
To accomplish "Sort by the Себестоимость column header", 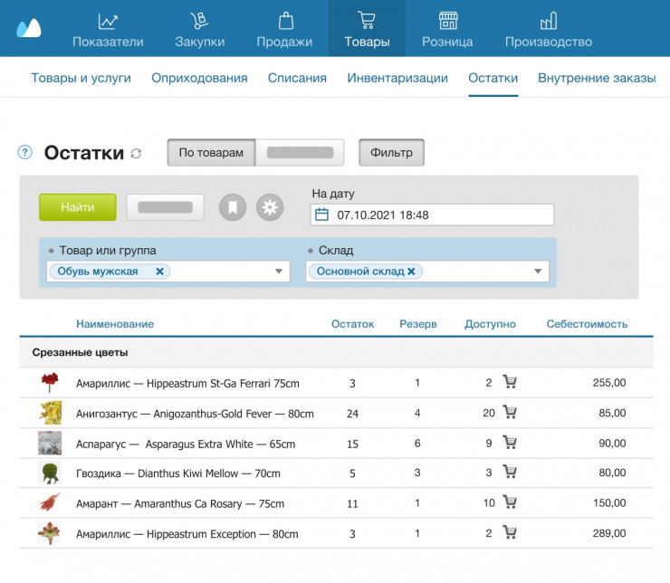I will coord(586,324).
